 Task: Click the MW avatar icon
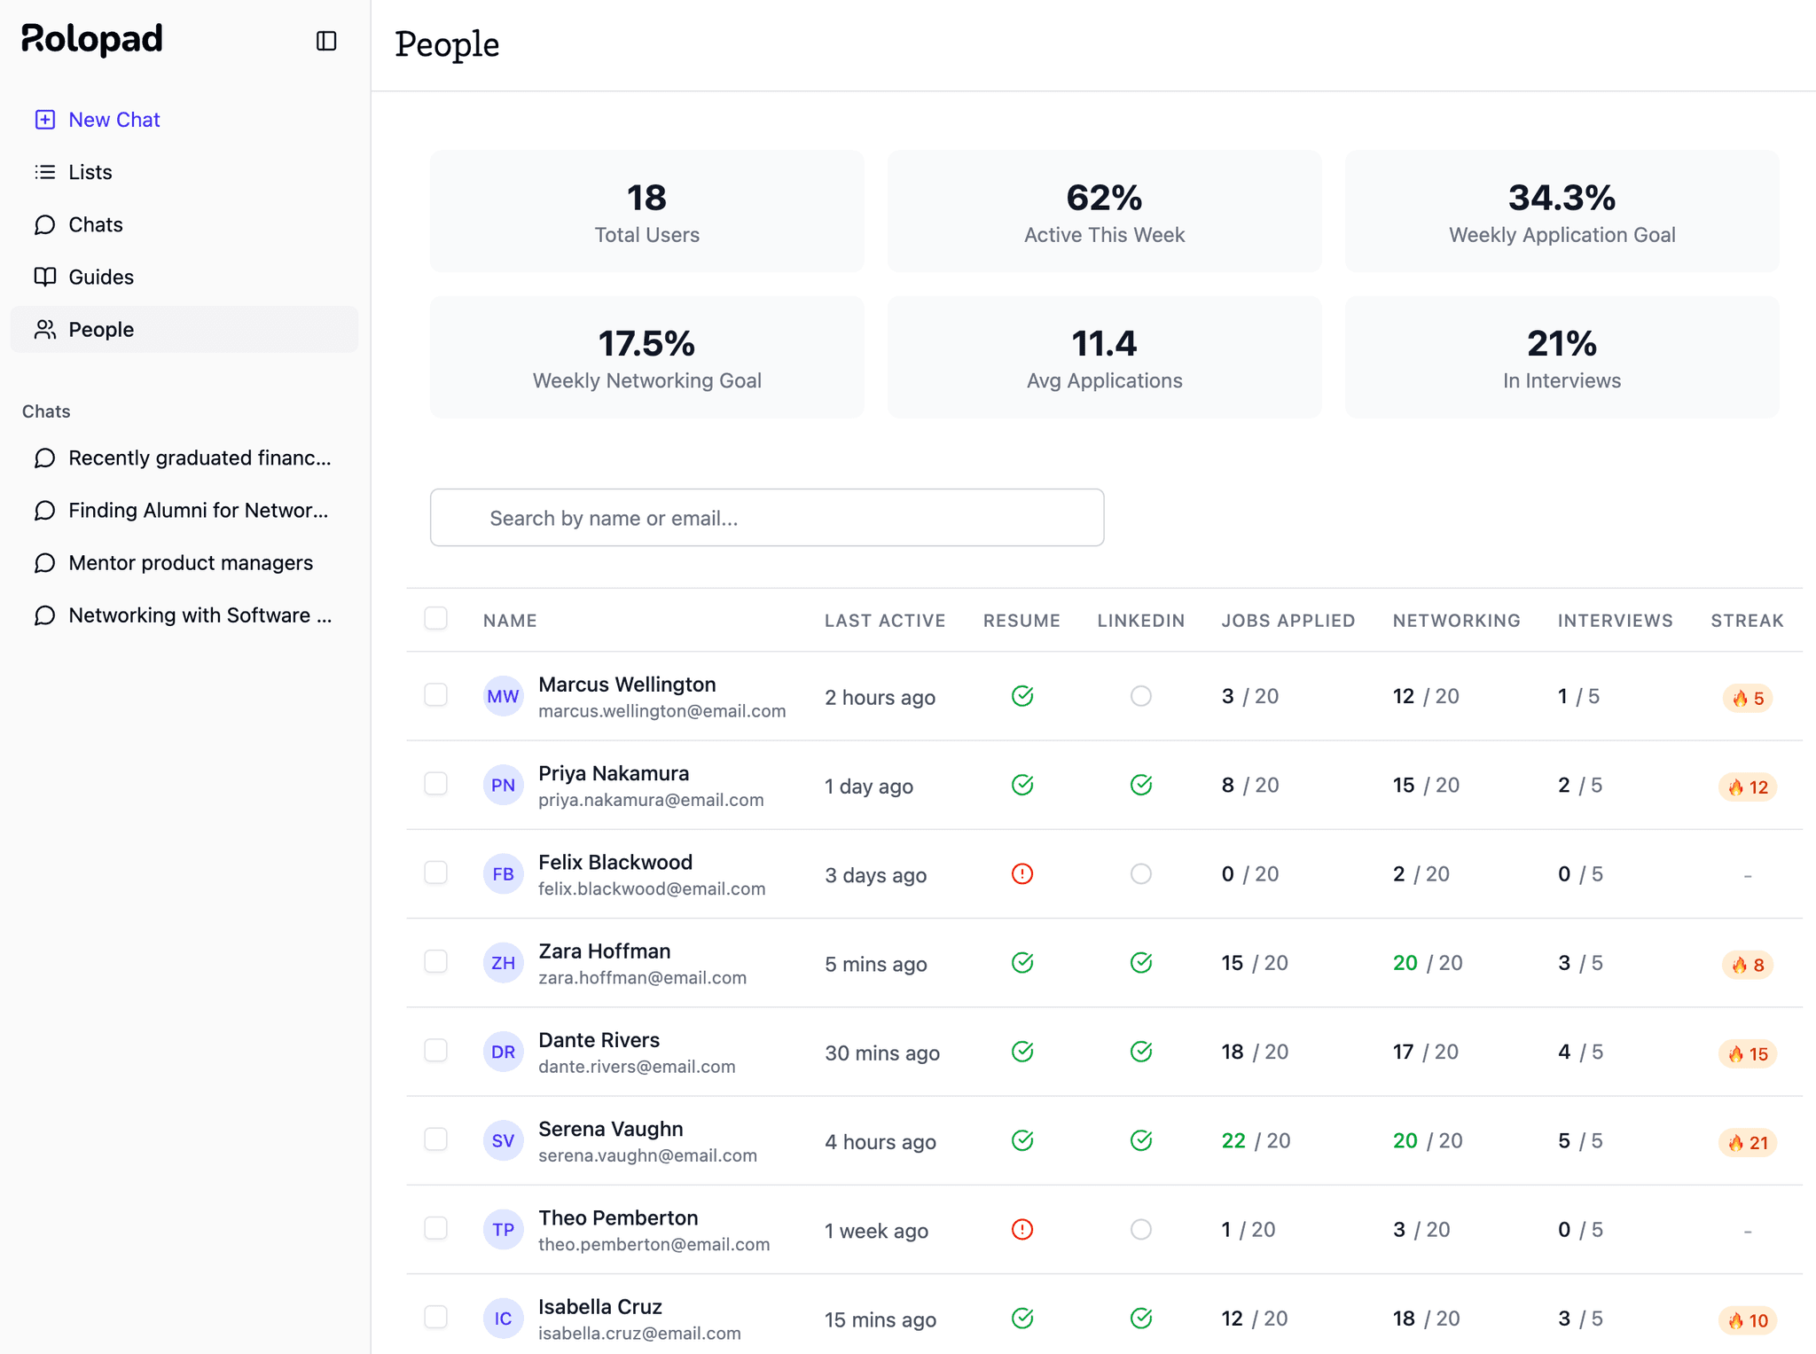(x=503, y=696)
